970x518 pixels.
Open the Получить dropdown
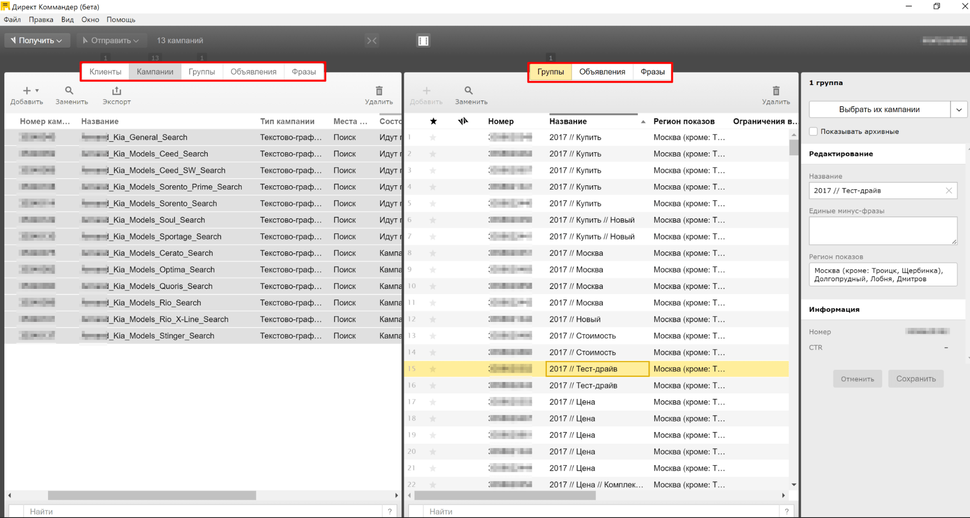[x=37, y=41]
